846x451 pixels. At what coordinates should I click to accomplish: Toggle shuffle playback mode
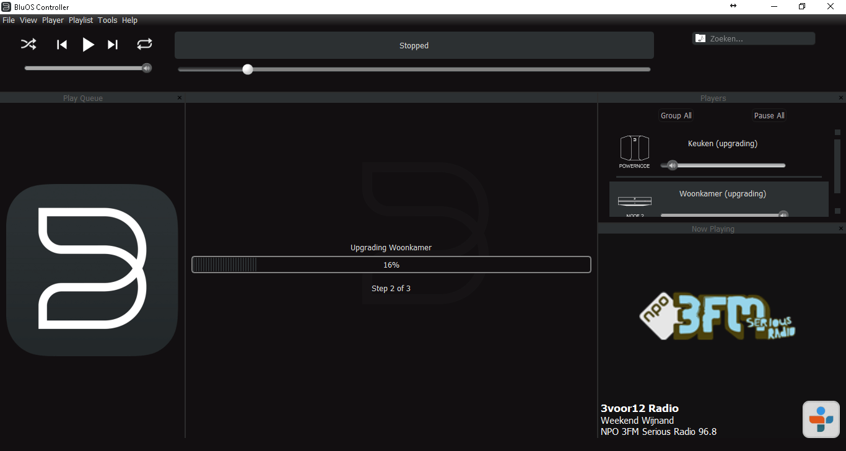coord(28,44)
